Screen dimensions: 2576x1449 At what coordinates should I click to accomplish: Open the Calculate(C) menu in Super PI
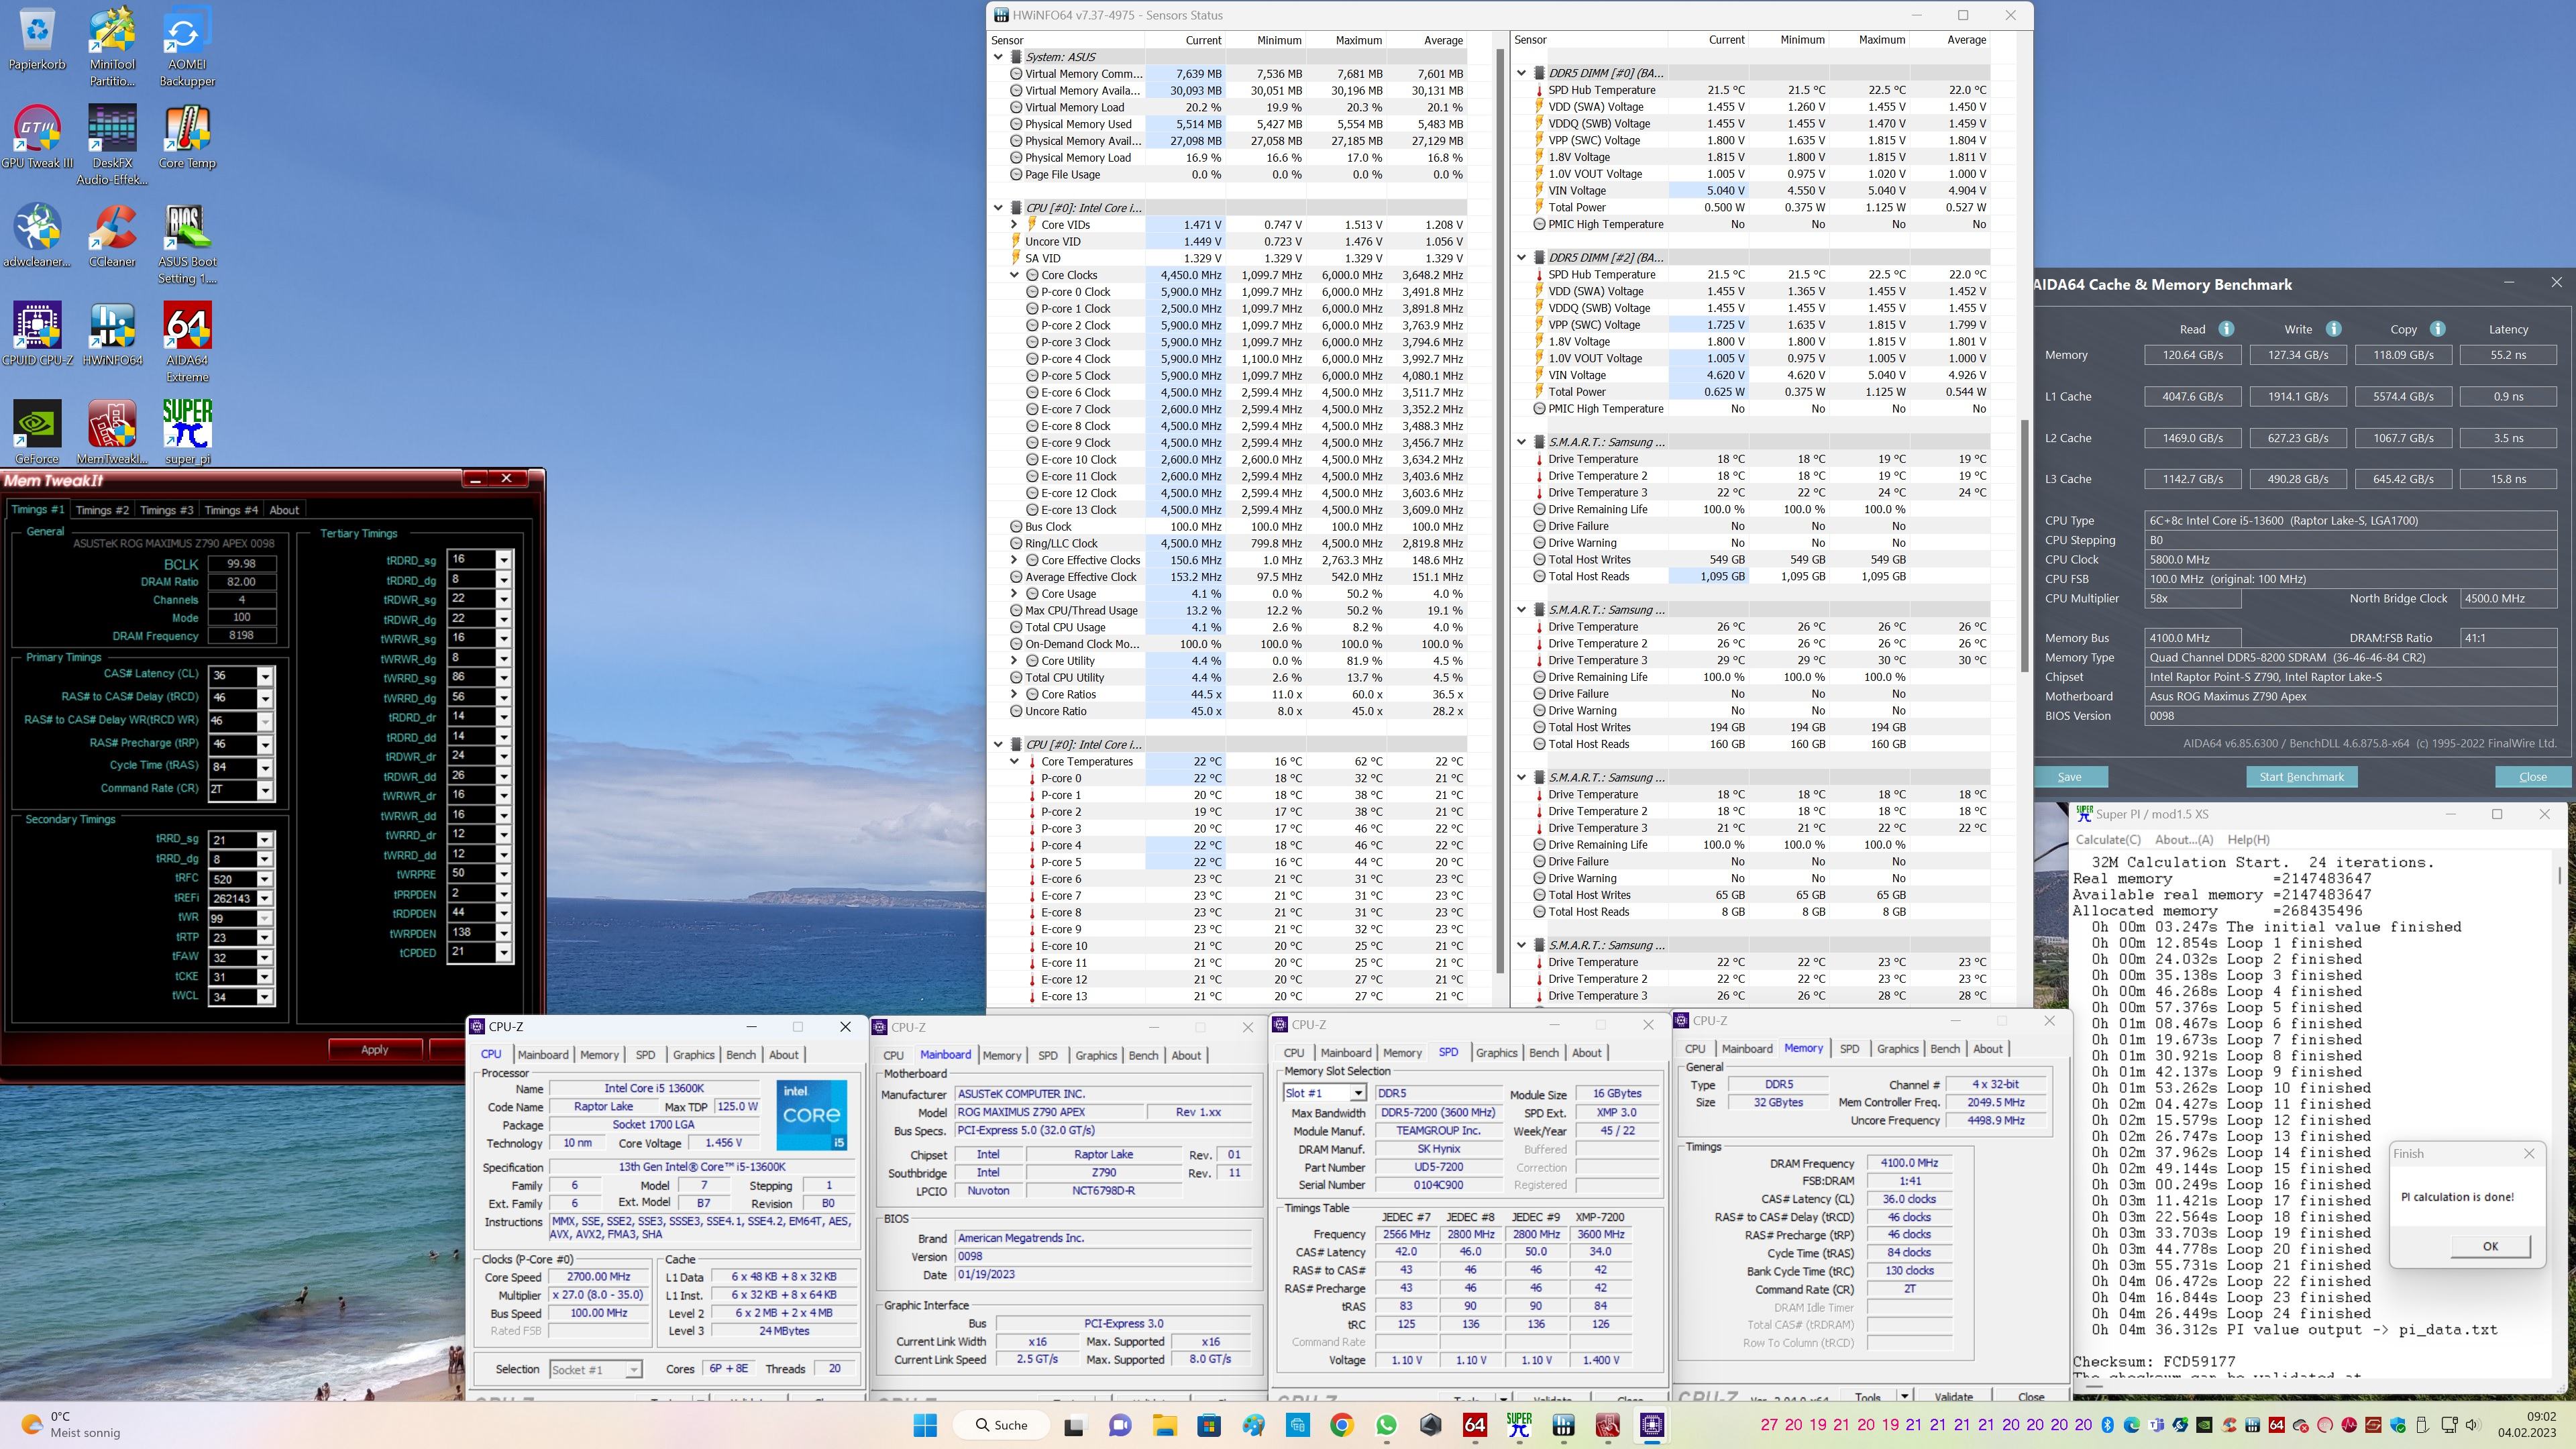(x=2108, y=839)
